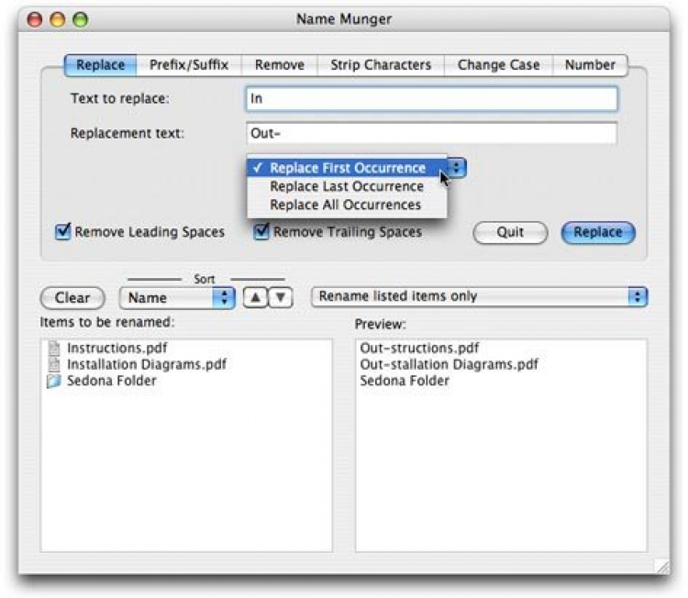The width and height of the screenshot is (688, 598).
Task: Switch to the Replace tab
Action: pyautogui.click(x=101, y=65)
